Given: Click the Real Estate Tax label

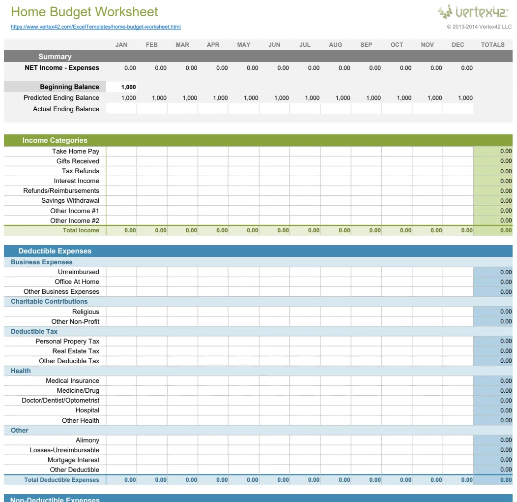Looking at the screenshot, I should click(76, 351).
